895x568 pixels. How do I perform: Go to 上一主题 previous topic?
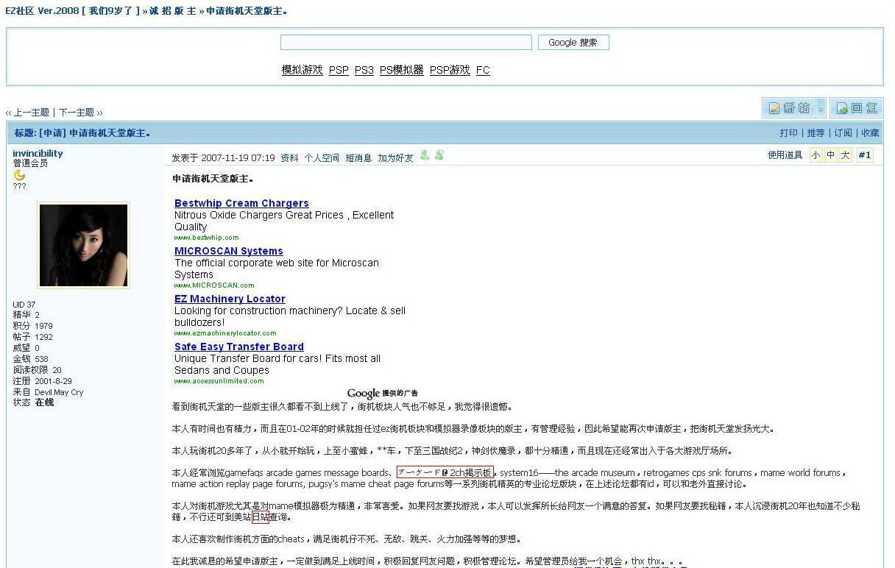[x=31, y=113]
